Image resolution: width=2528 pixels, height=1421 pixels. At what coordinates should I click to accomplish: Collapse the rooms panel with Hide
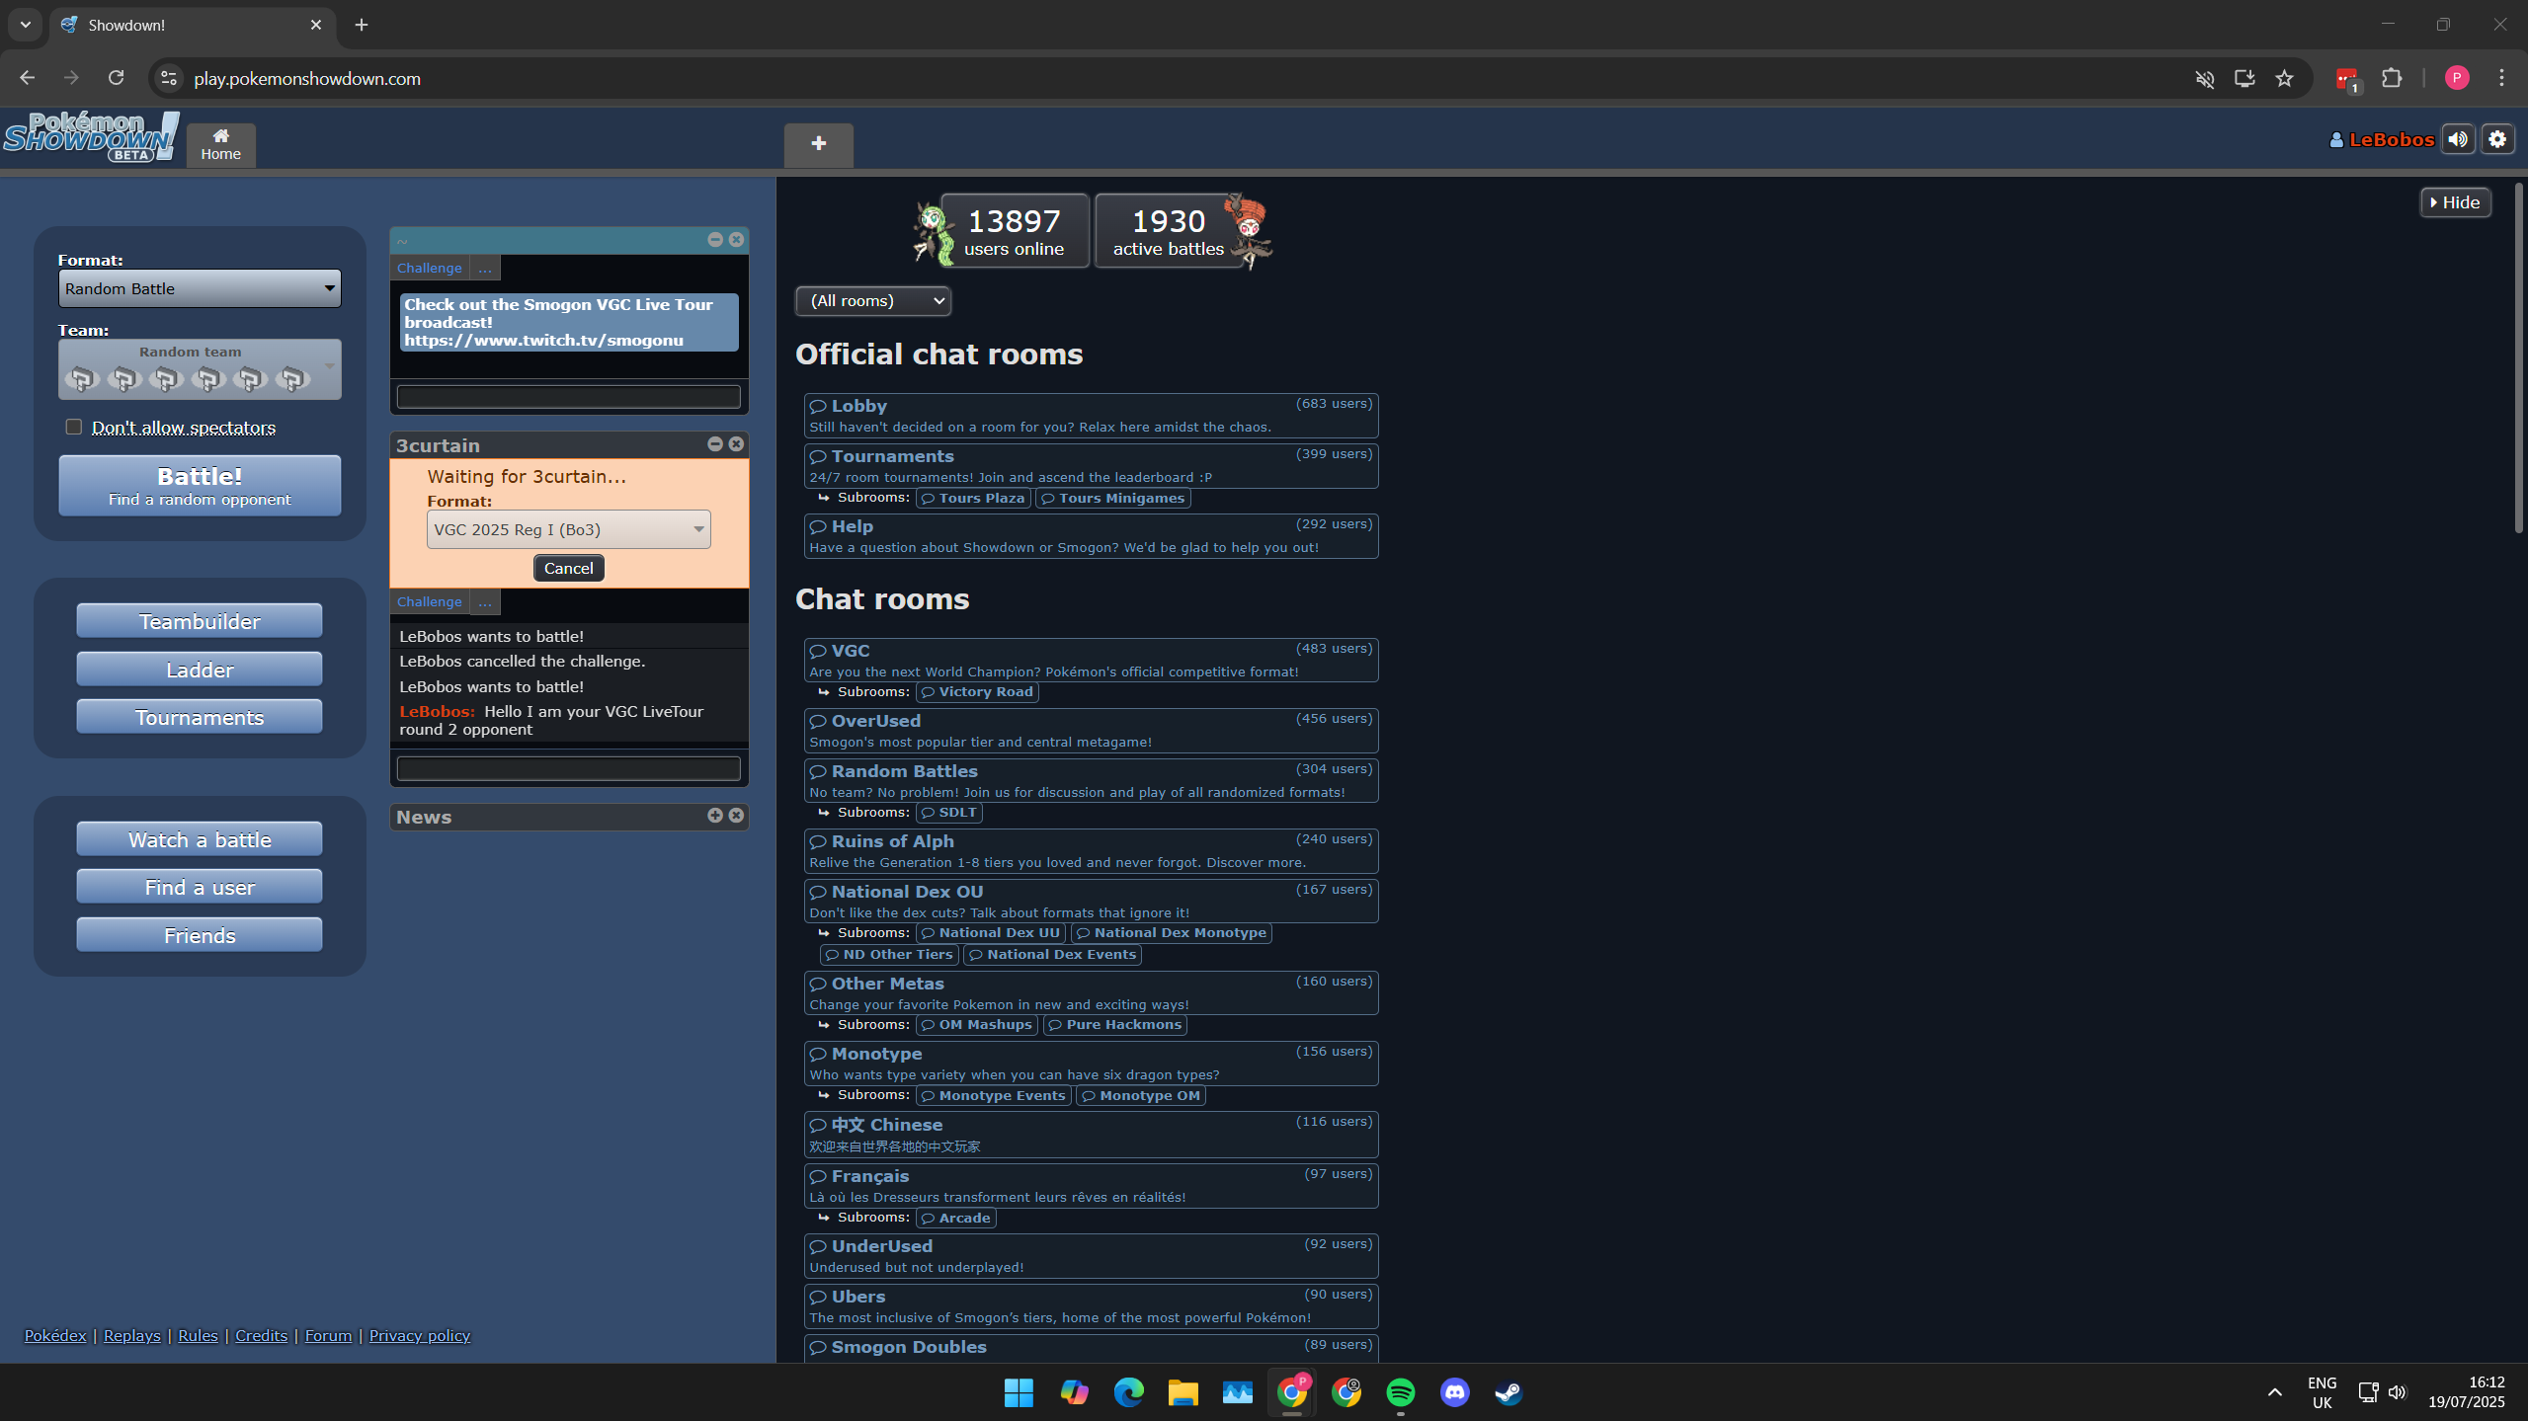2455,202
